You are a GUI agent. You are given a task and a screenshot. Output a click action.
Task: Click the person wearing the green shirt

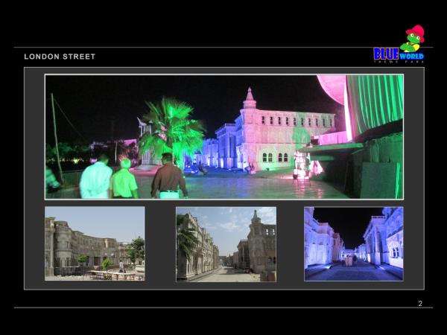click(x=124, y=180)
